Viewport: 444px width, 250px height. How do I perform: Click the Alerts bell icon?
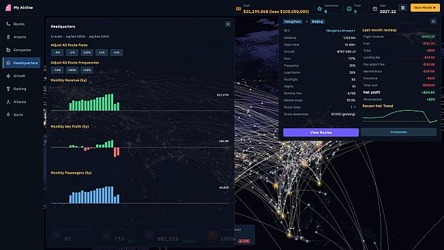point(8,115)
